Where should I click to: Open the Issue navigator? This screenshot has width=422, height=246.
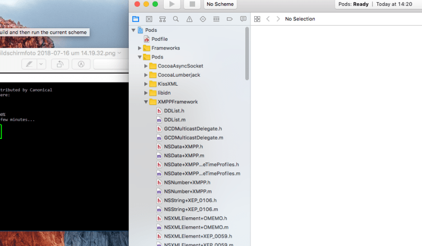189,19
